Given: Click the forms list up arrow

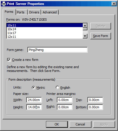Looking at the screenshot, I should tap(85, 26).
